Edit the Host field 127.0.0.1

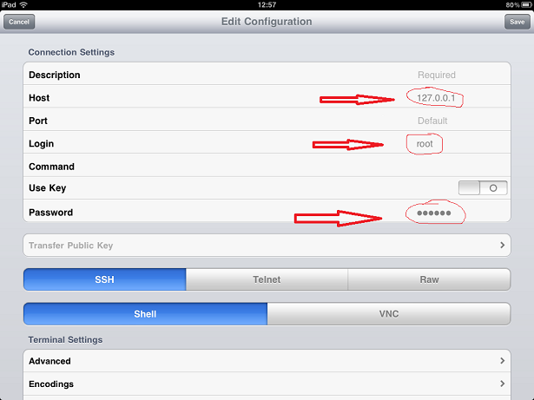click(x=435, y=98)
